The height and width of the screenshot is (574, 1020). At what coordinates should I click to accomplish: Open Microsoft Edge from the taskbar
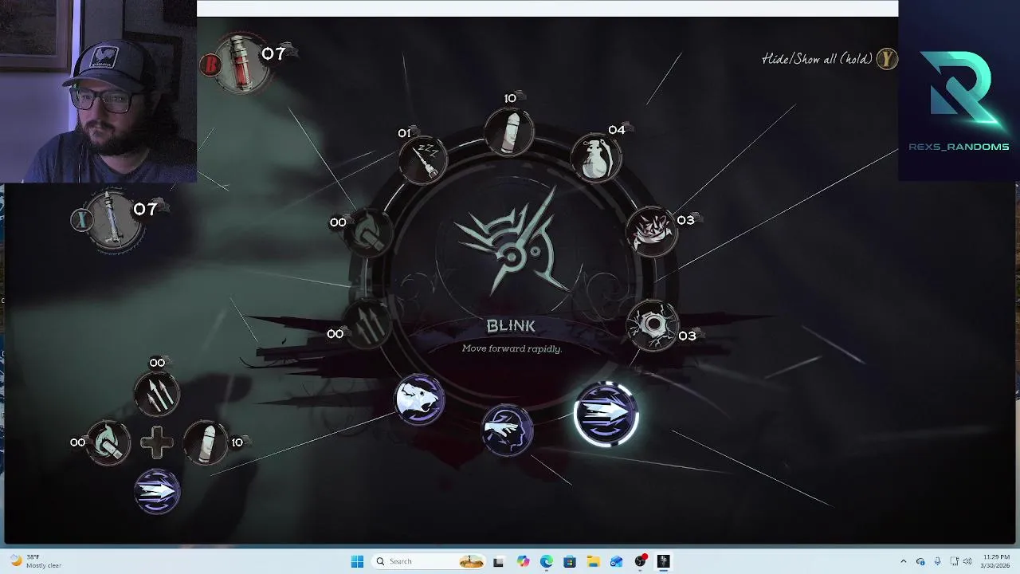546,561
